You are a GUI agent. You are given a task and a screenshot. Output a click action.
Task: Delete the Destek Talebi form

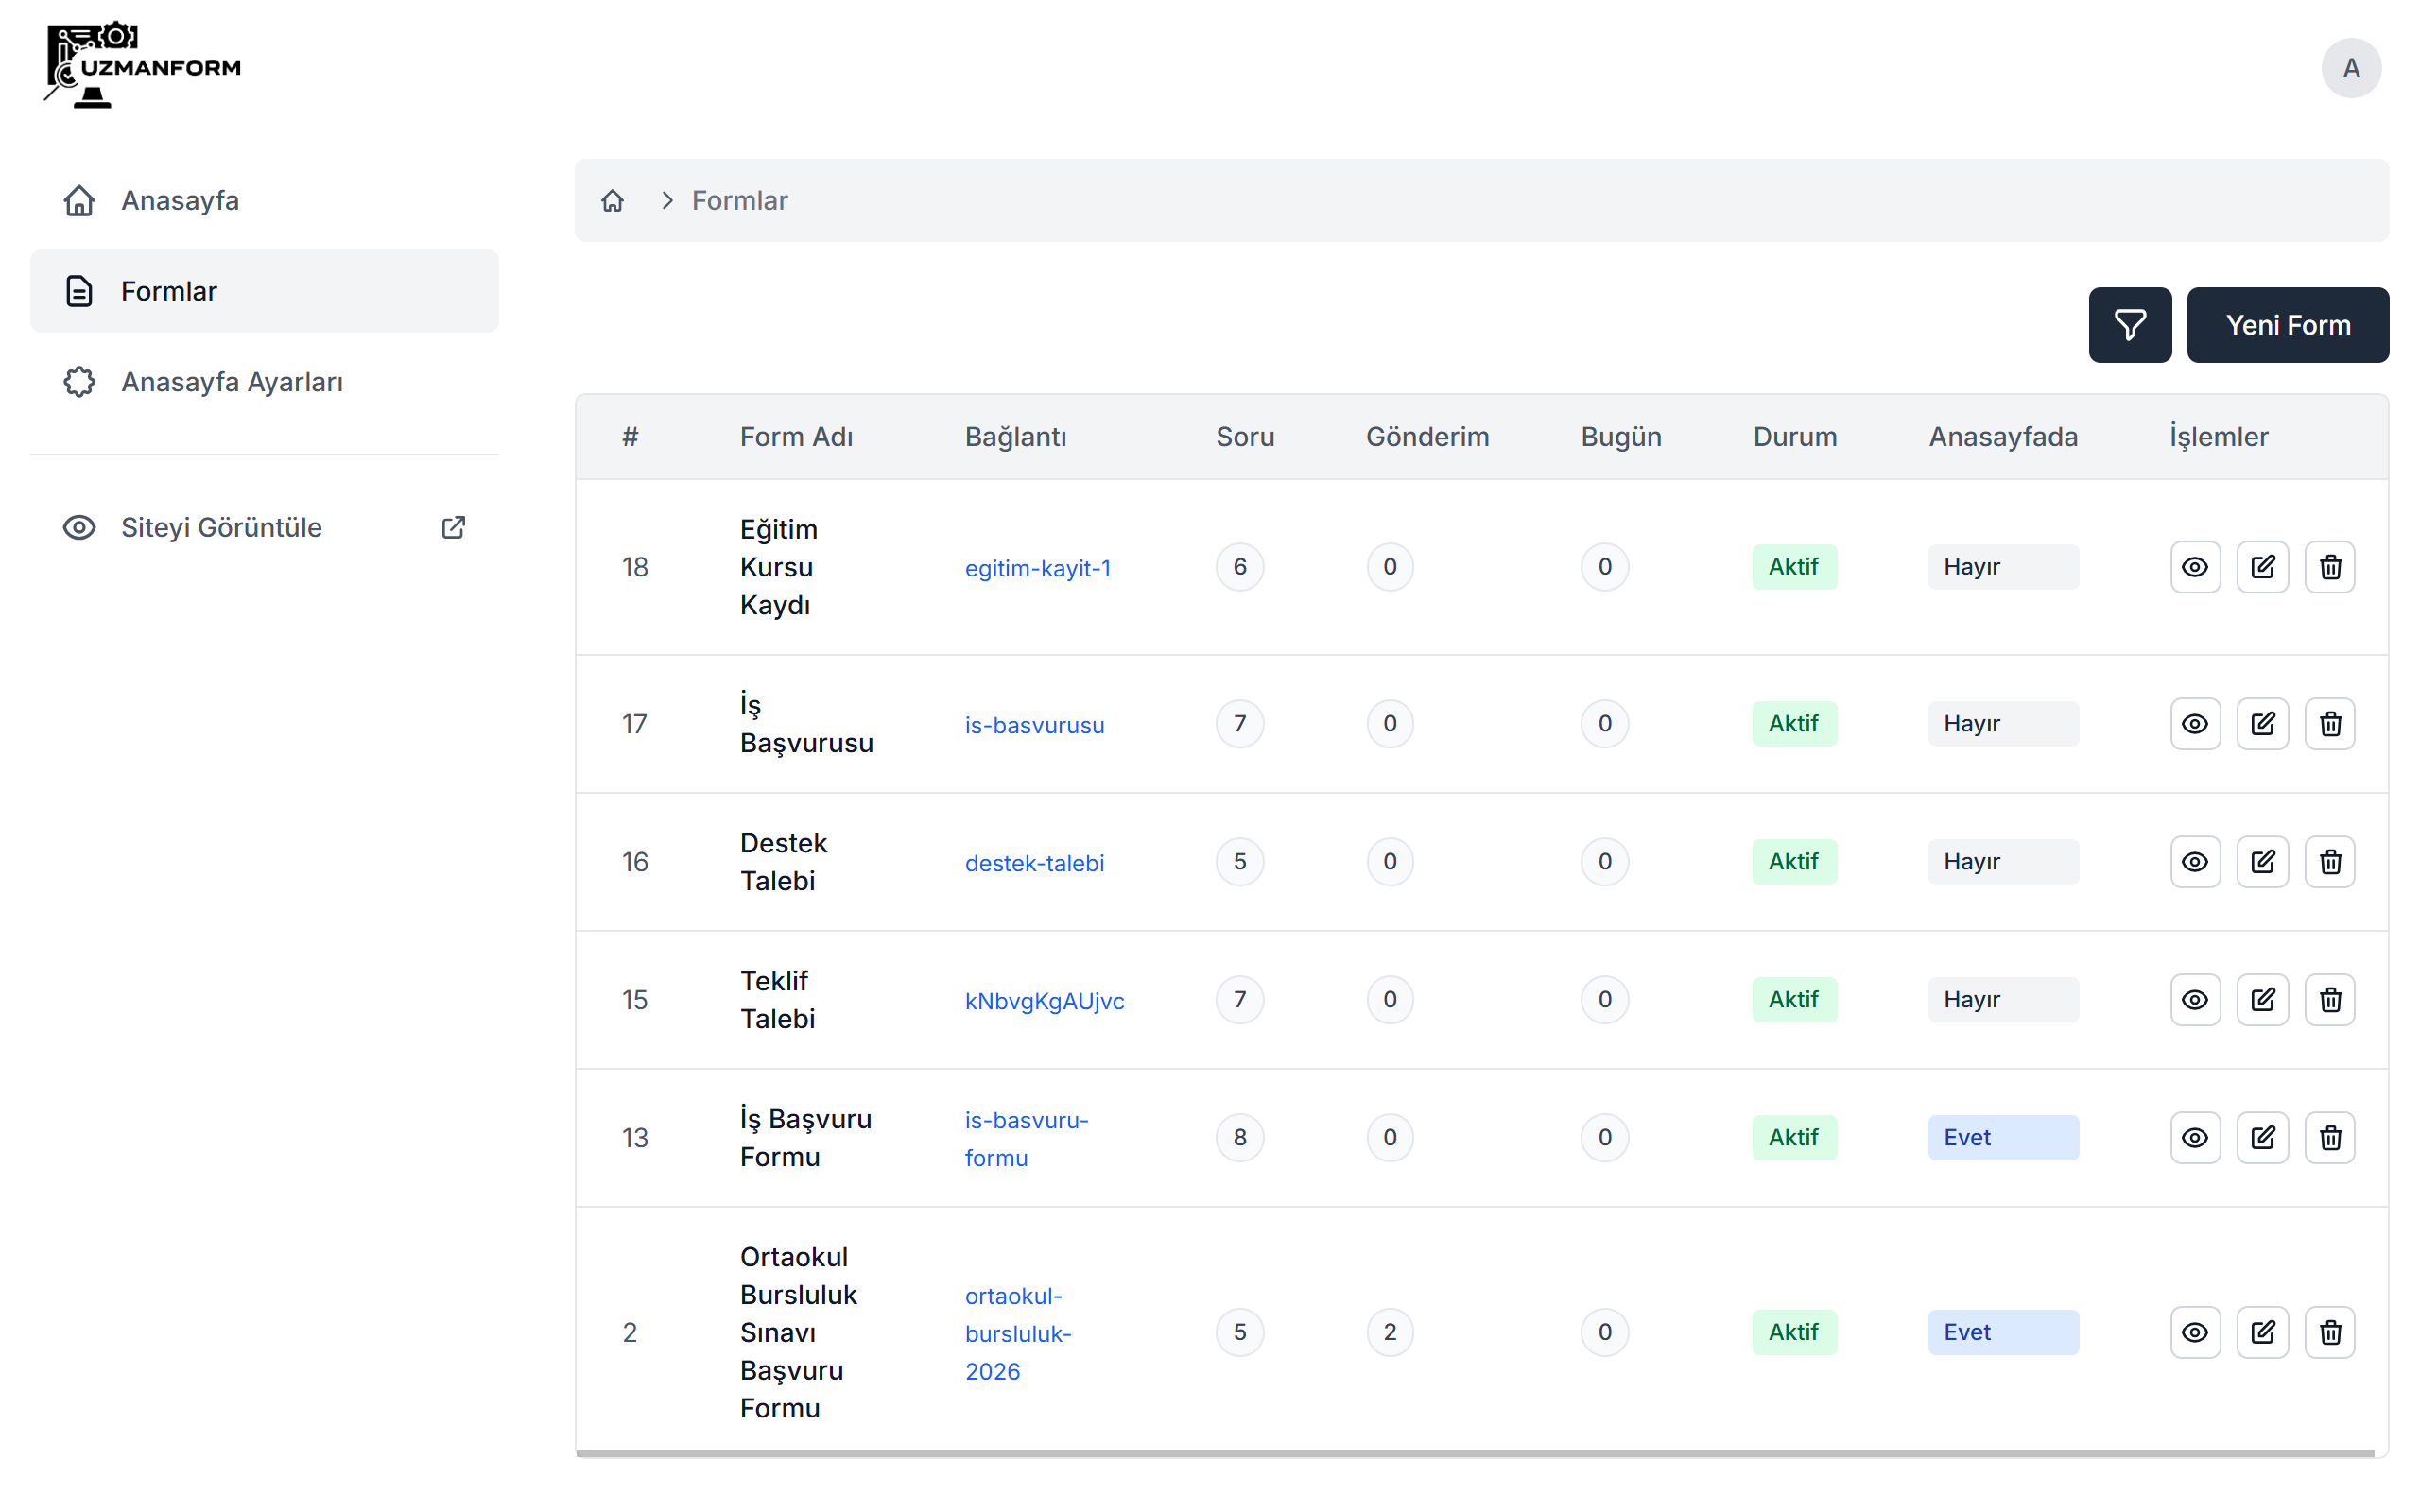[2330, 862]
